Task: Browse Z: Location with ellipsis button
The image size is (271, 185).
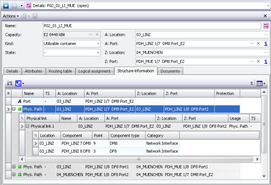Action: click(x=267, y=52)
